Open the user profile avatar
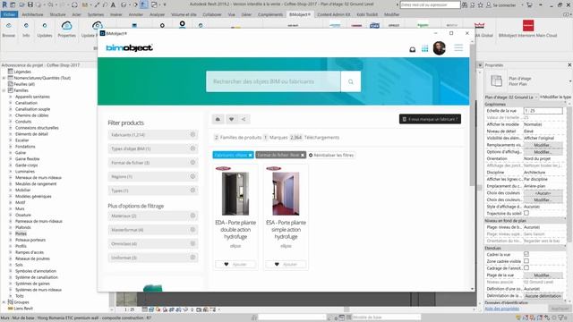Image resolution: width=573 pixels, height=322 pixels. tap(440, 47)
